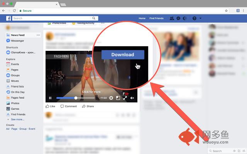Open News Feed options ellipsis

click(38, 35)
